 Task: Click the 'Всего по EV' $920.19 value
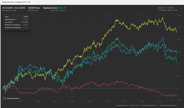click(63, 11)
